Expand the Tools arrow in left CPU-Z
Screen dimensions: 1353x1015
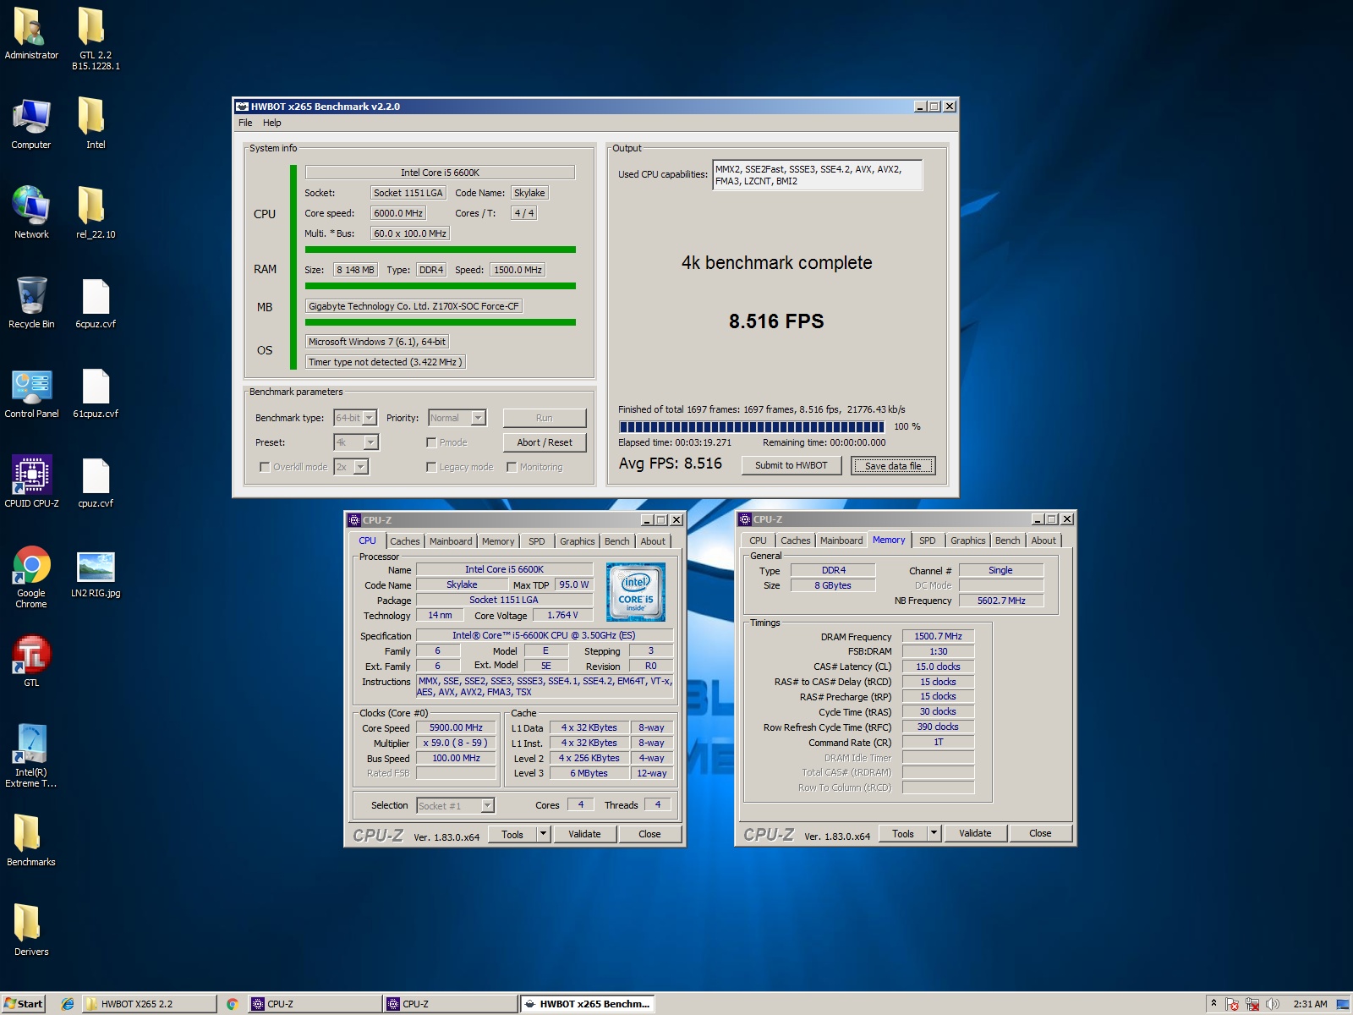click(543, 835)
